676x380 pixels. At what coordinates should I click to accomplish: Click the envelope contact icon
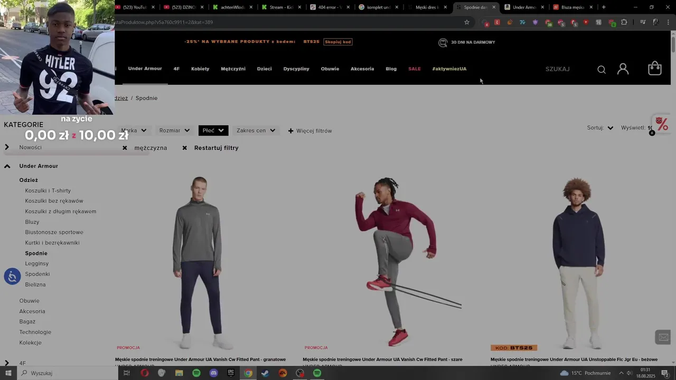(663, 337)
